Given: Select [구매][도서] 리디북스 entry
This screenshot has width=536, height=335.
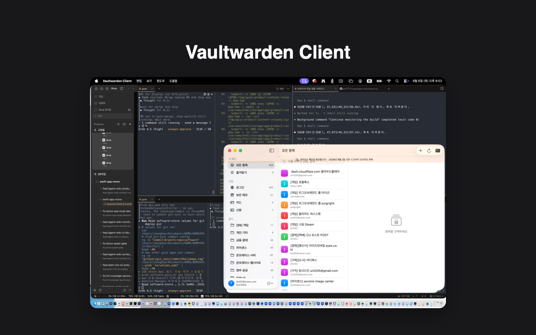Looking at the screenshot, I should (313, 262).
